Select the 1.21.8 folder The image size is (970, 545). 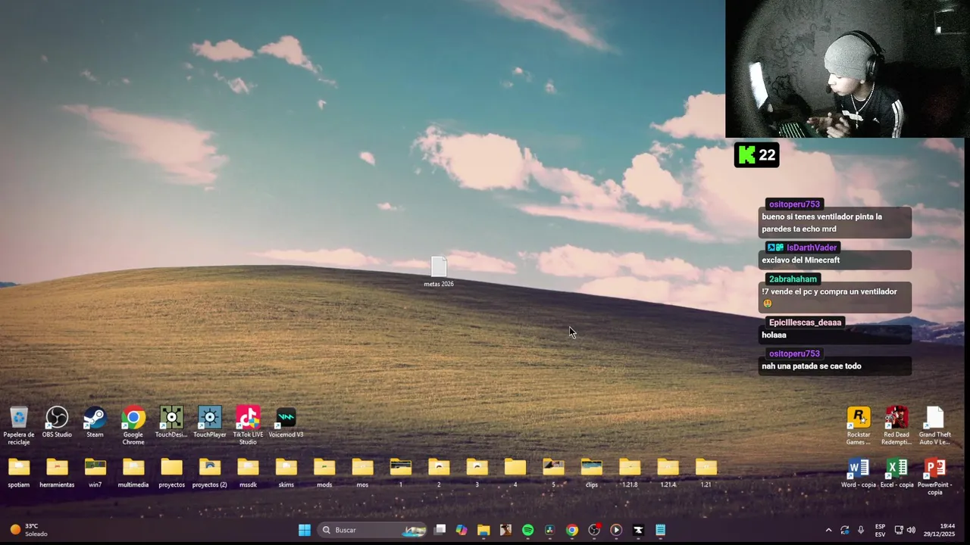coord(630,473)
